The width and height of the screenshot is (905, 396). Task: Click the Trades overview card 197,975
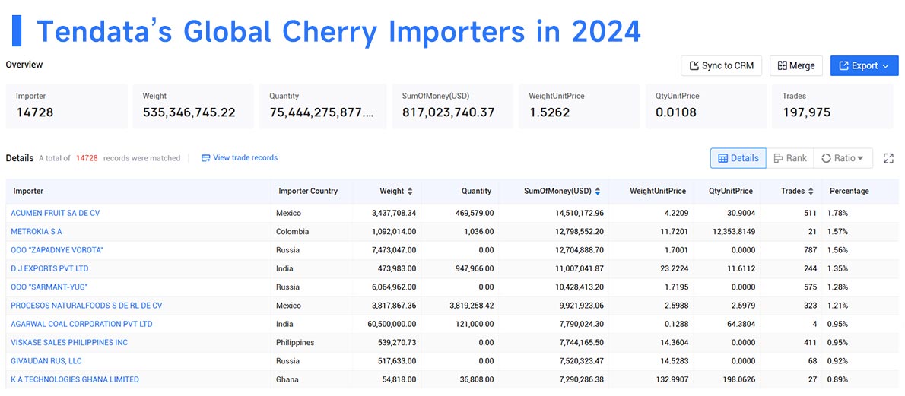[x=832, y=106]
